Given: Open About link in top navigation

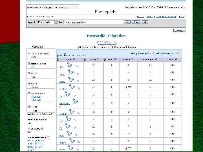Looking at the screenshot, I should tap(150, 17).
